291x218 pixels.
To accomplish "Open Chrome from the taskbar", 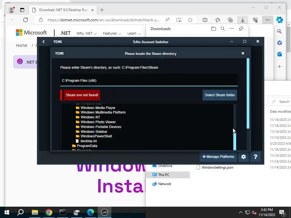I will click(49, 212).
